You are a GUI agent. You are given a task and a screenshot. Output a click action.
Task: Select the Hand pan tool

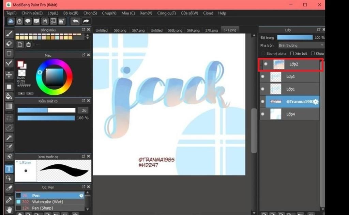point(9,210)
